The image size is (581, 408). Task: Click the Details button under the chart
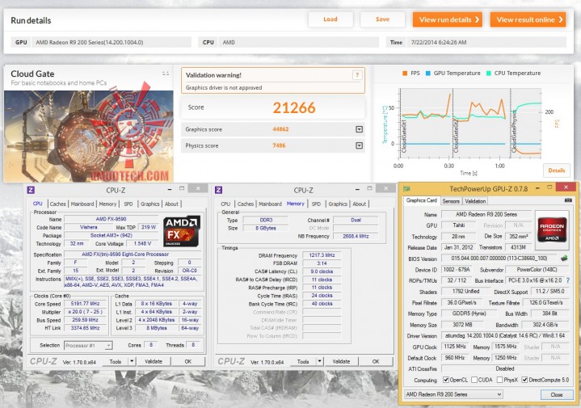point(557,170)
